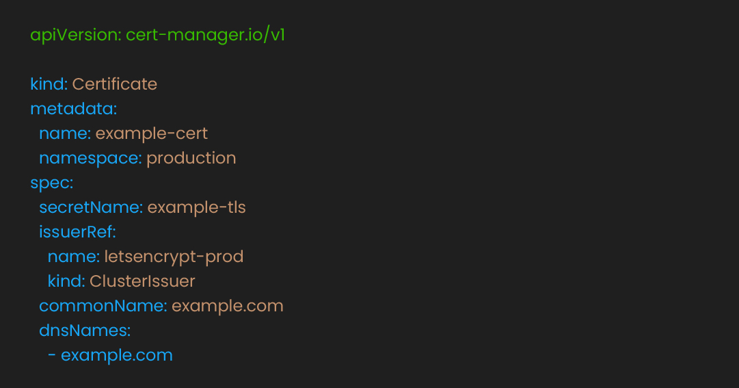
Task: Click the metadata key
Action: pos(74,109)
